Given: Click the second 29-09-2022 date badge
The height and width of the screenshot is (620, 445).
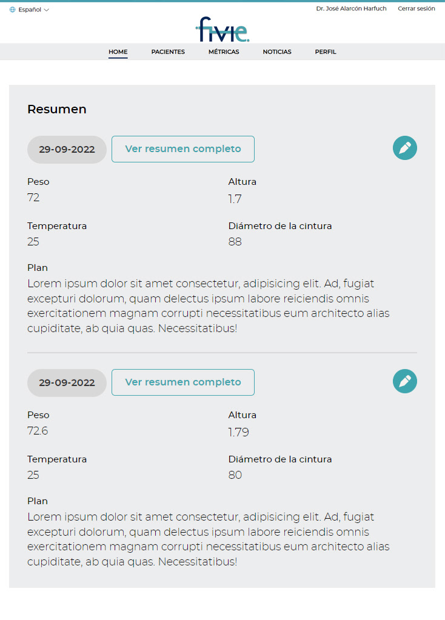Looking at the screenshot, I should (67, 383).
